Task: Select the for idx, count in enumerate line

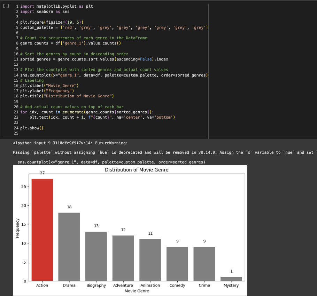Action: 87,112
